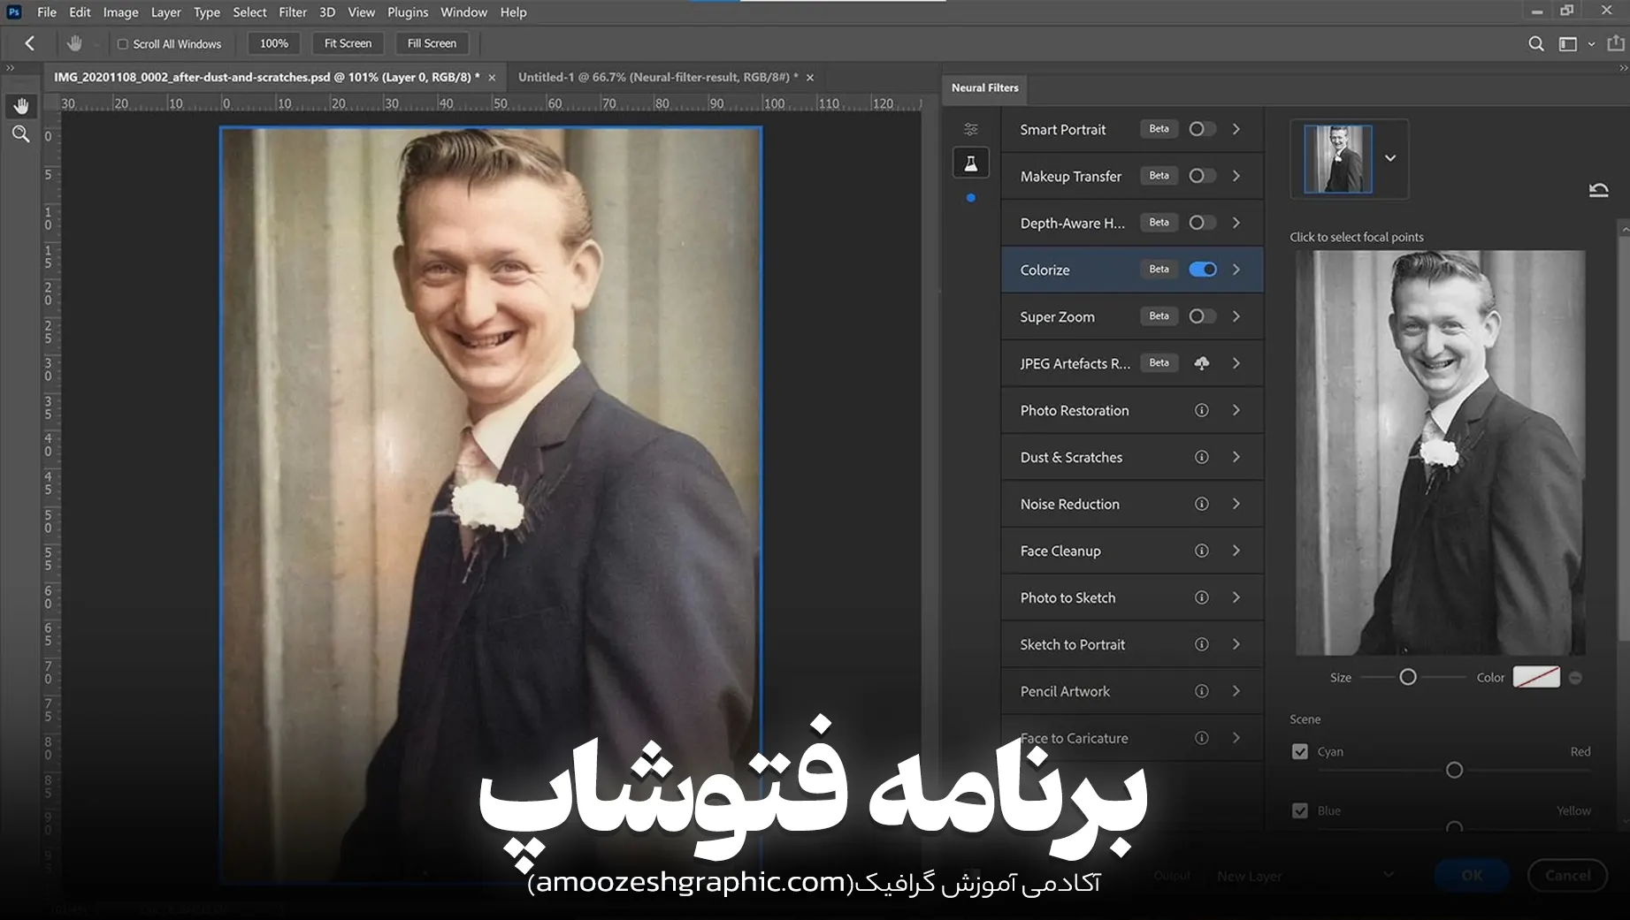The image size is (1630, 920).
Task: Enable the Smart Portrait toggle
Action: [x=1202, y=129]
